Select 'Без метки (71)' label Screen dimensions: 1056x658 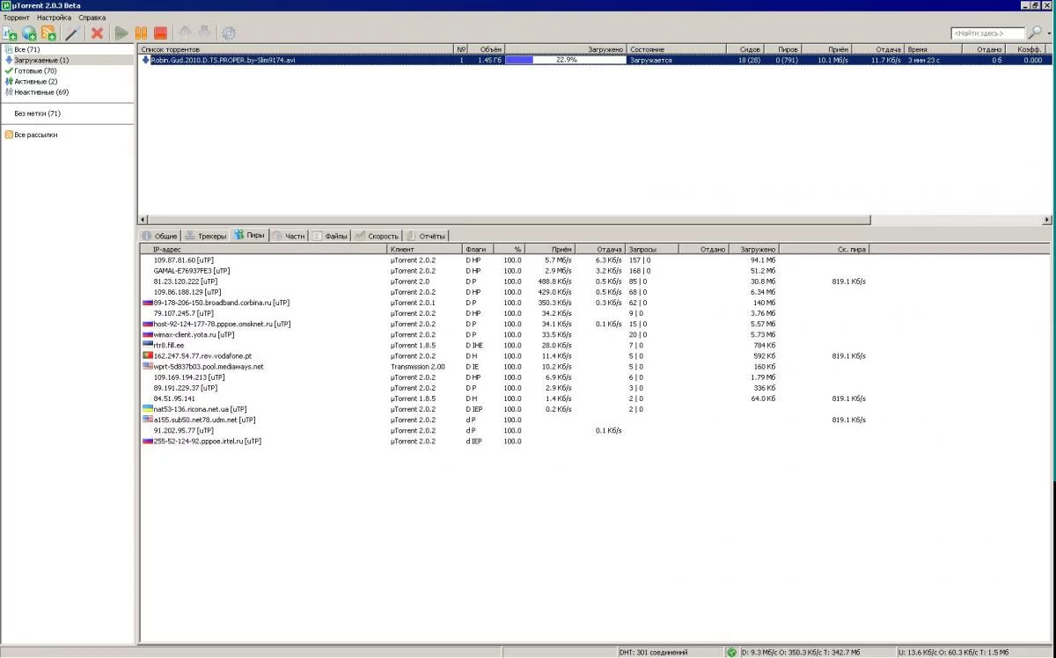point(37,113)
